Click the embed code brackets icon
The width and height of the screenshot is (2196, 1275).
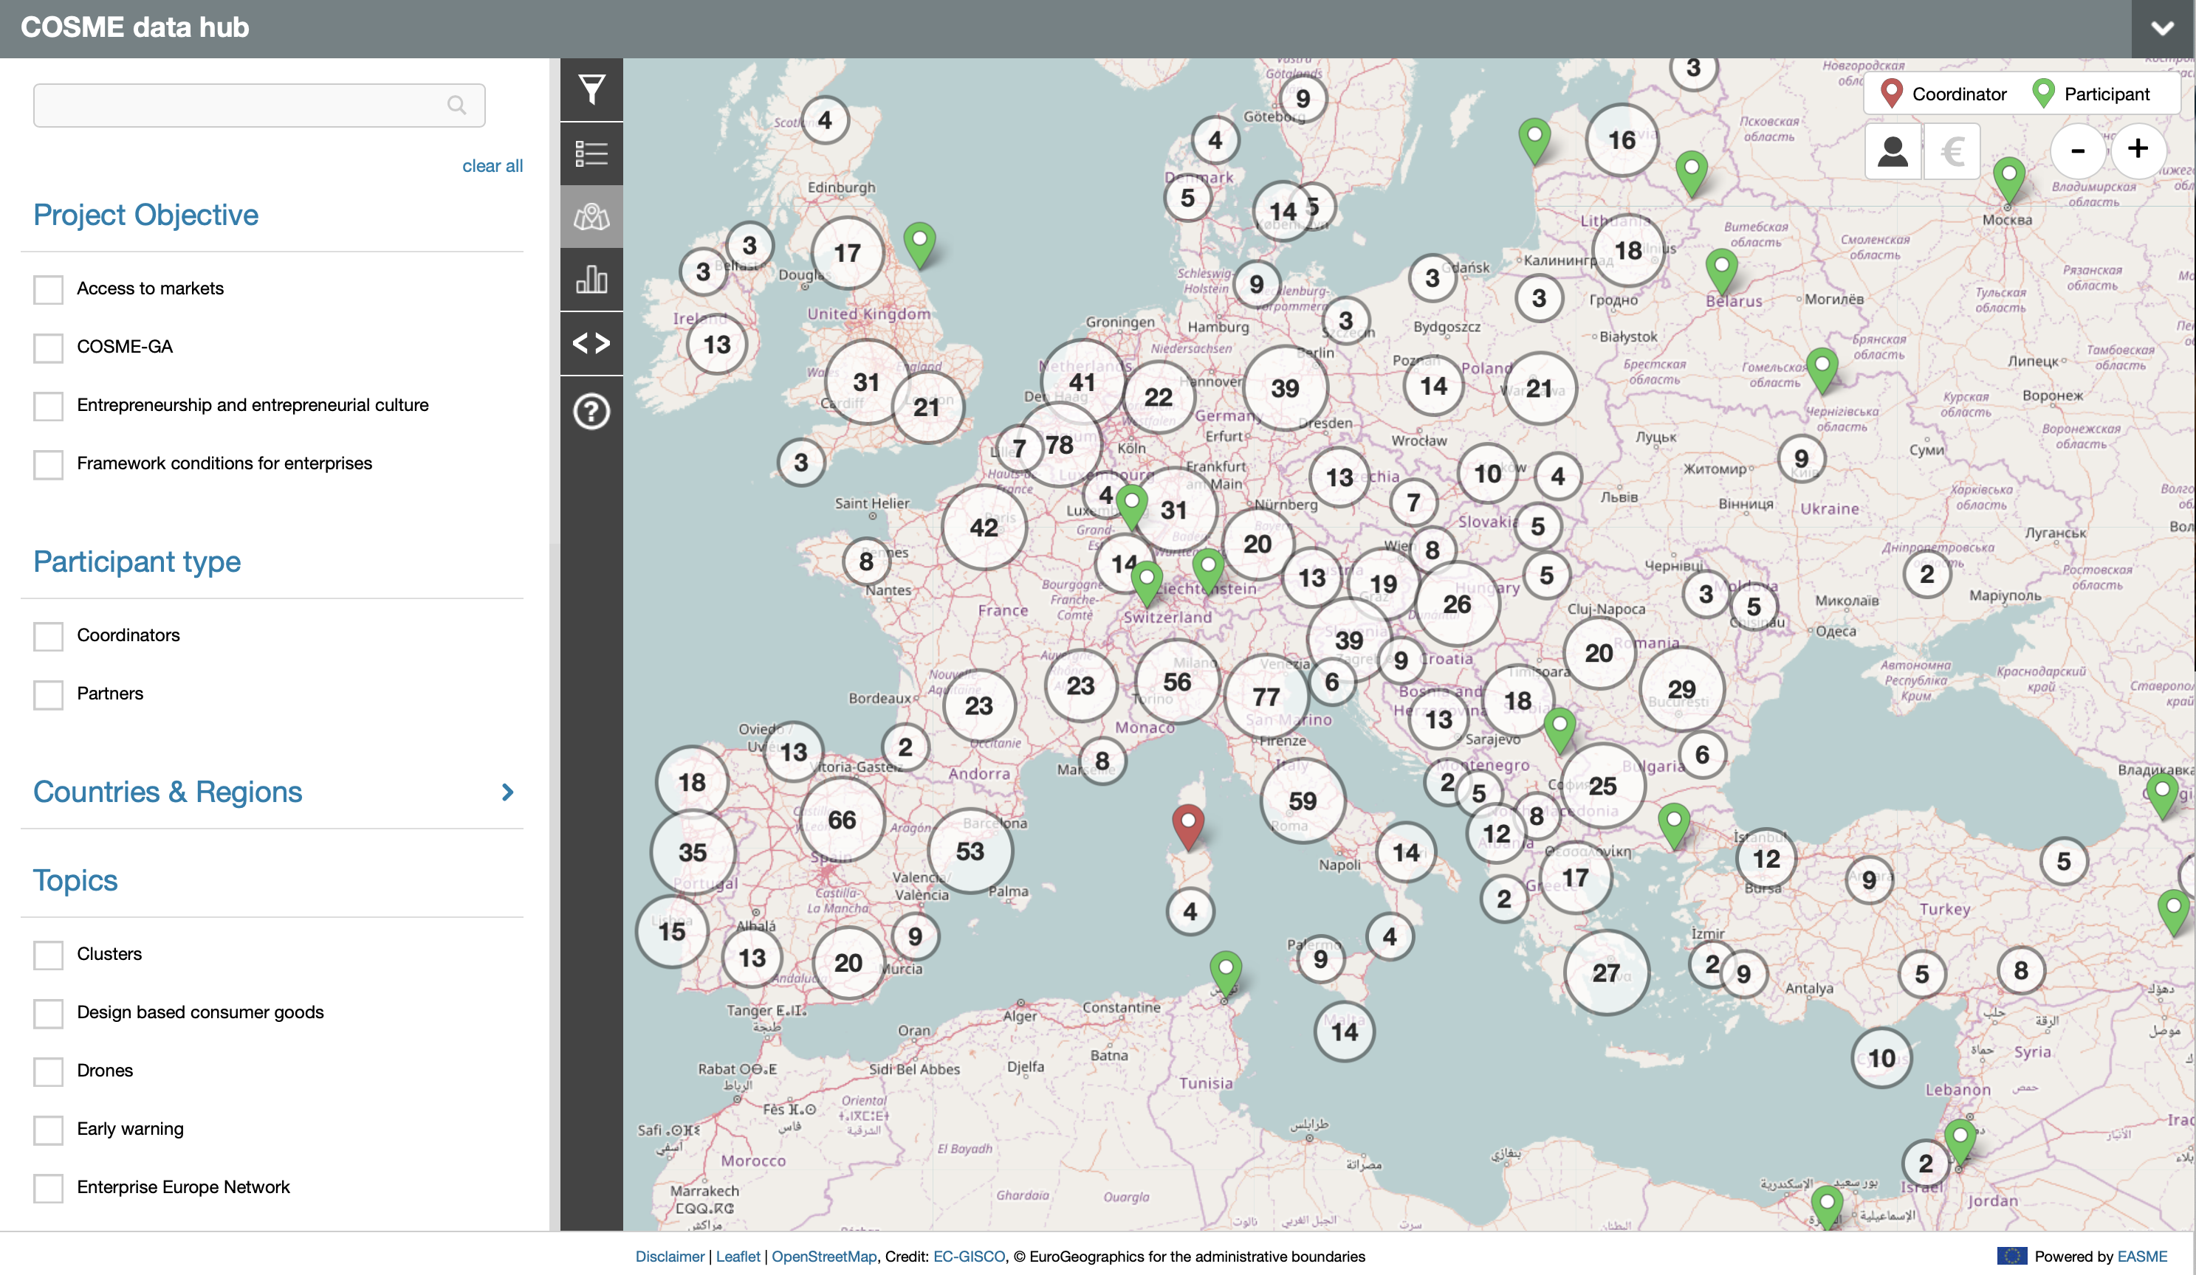coord(591,343)
